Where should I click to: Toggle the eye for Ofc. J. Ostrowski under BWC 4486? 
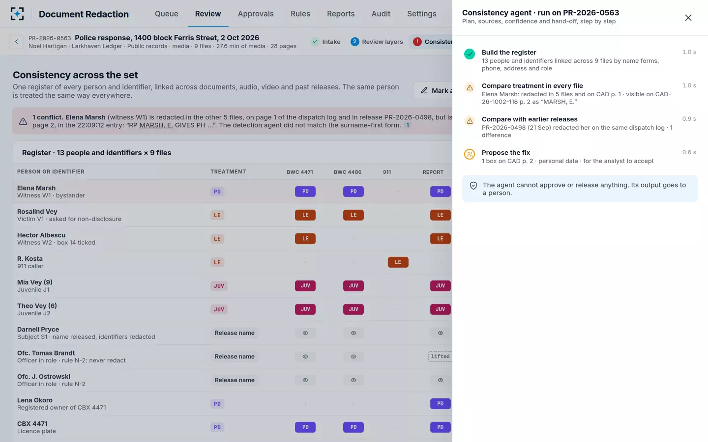click(354, 380)
